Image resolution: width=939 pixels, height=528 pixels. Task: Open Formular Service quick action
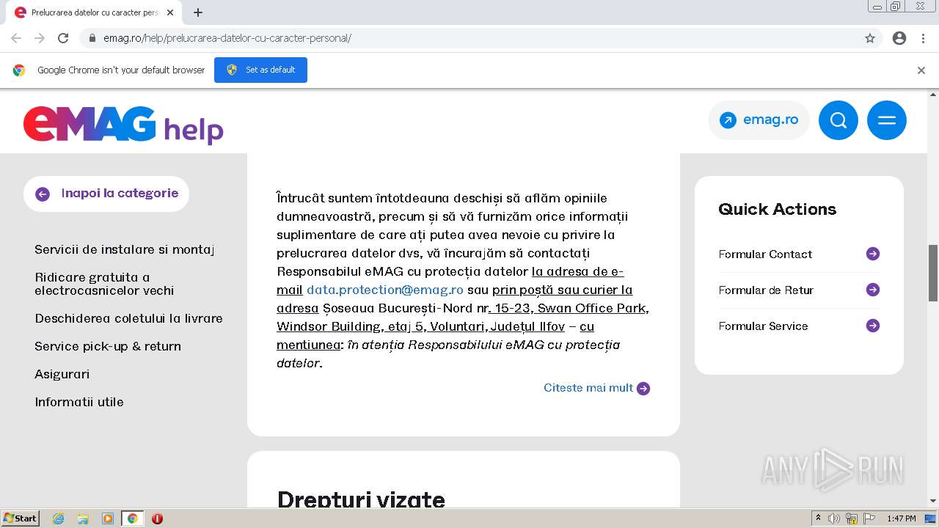click(763, 326)
